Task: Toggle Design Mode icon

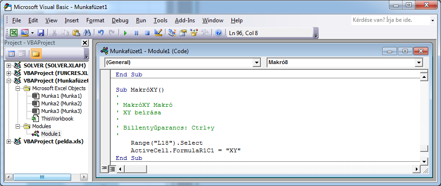Action: coord(158,33)
